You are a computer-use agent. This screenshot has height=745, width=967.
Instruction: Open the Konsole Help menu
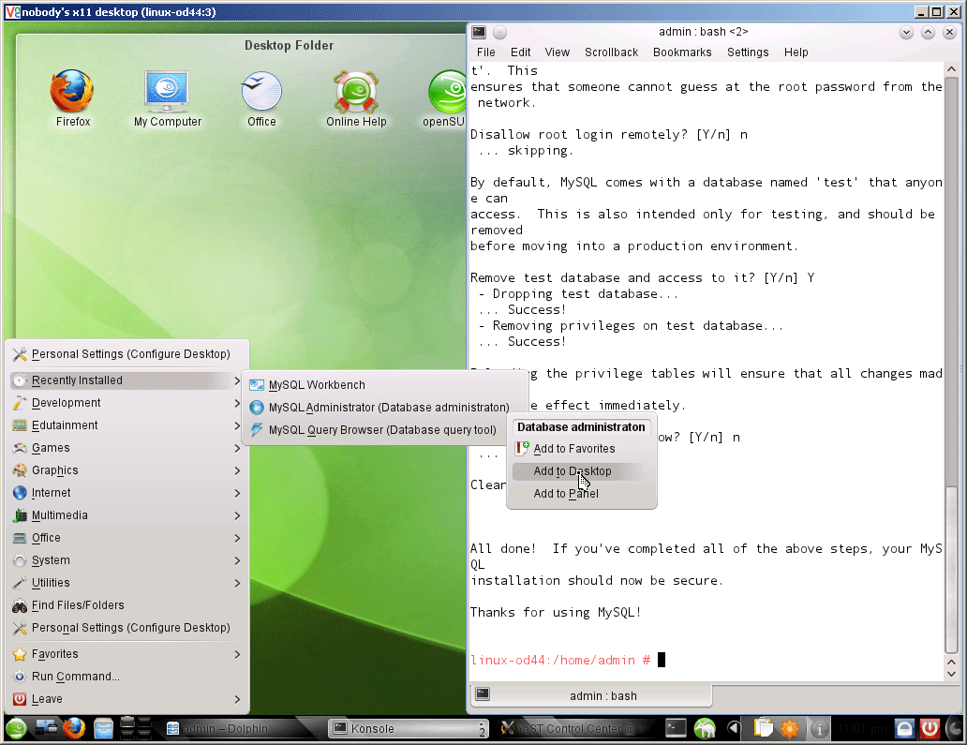point(796,52)
